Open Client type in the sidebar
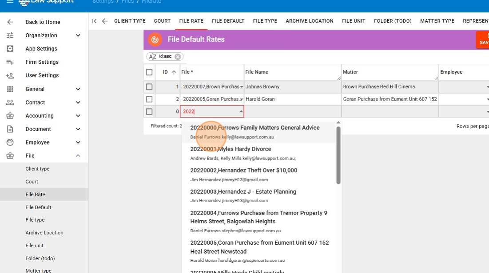The width and height of the screenshot is (489, 273). pyautogui.click(x=37, y=169)
